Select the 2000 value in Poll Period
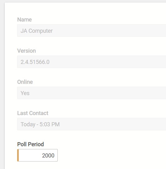The height and width of the screenshot is (169, 166). (48, 155)
